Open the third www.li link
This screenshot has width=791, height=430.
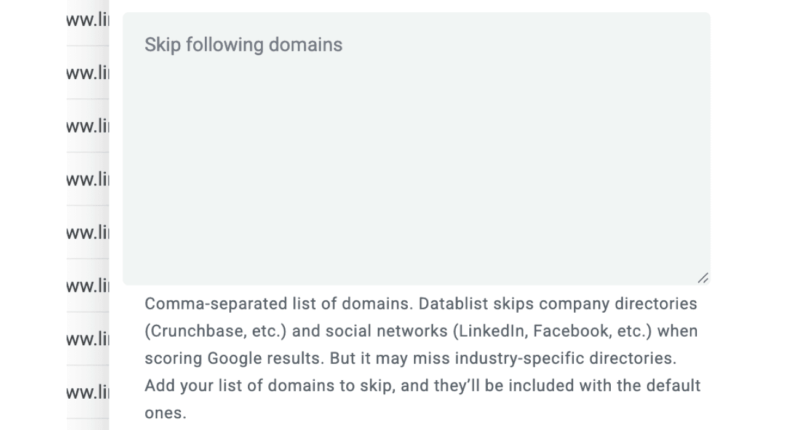(x=86, y=125)
